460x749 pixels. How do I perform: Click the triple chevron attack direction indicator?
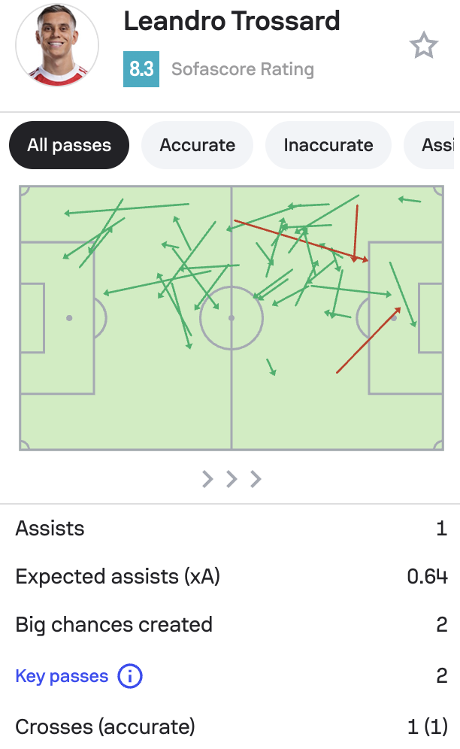click(232, 478)
